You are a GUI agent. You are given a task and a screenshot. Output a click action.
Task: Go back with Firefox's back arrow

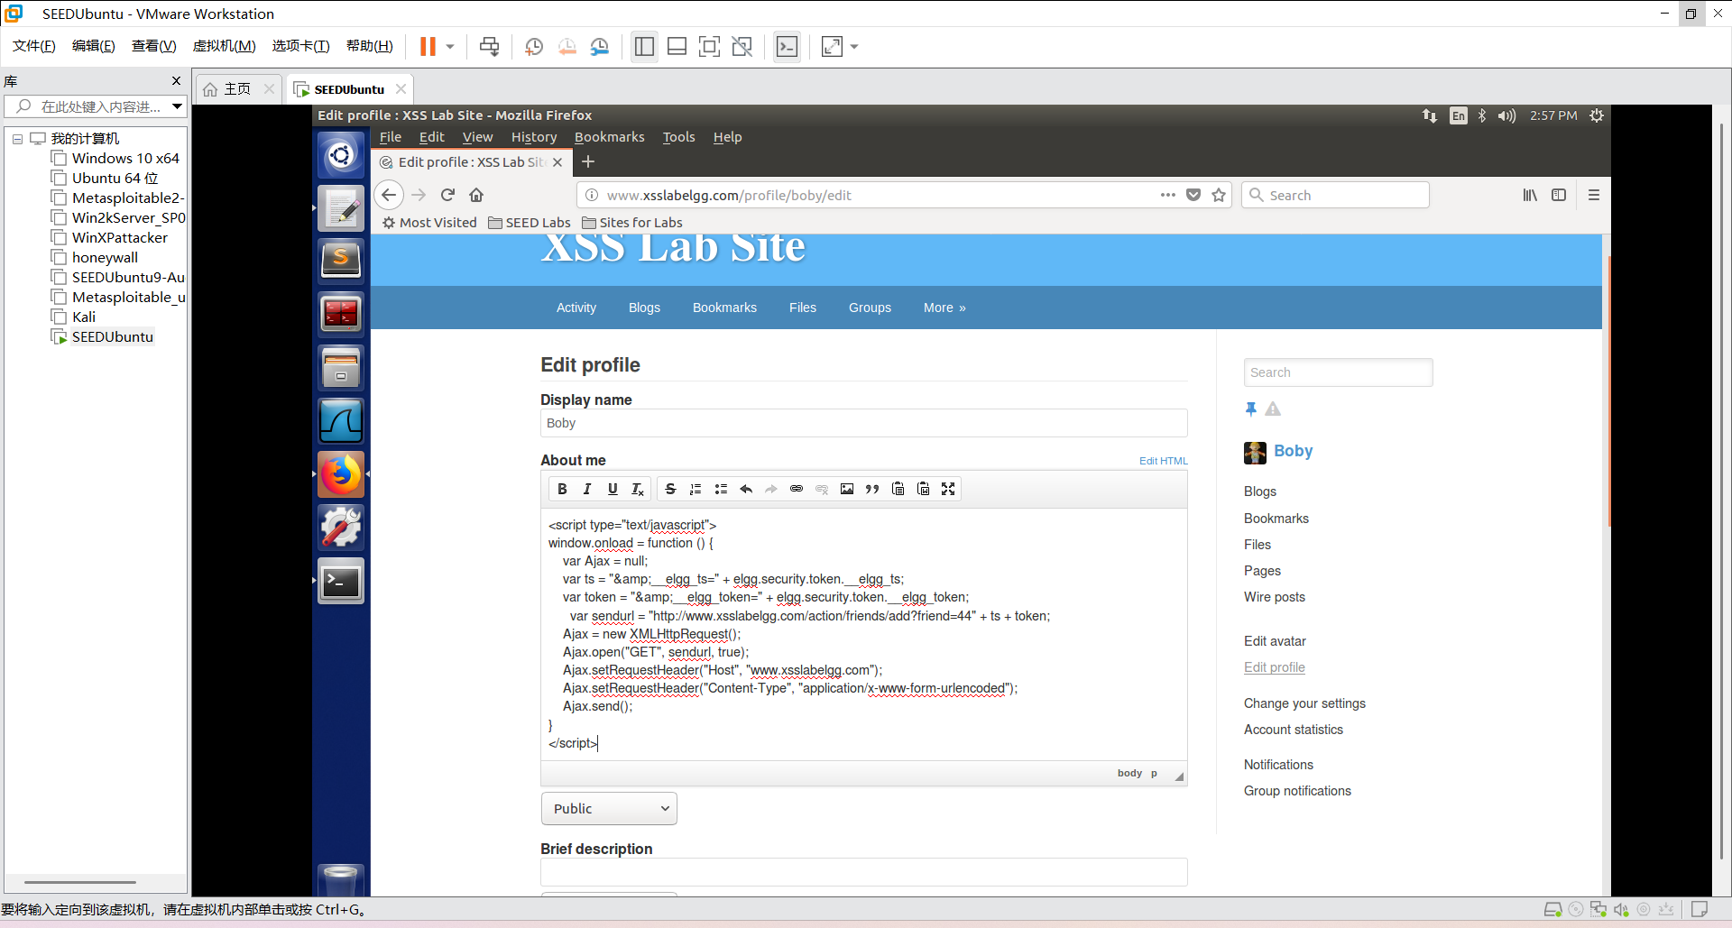pos(389,195)
